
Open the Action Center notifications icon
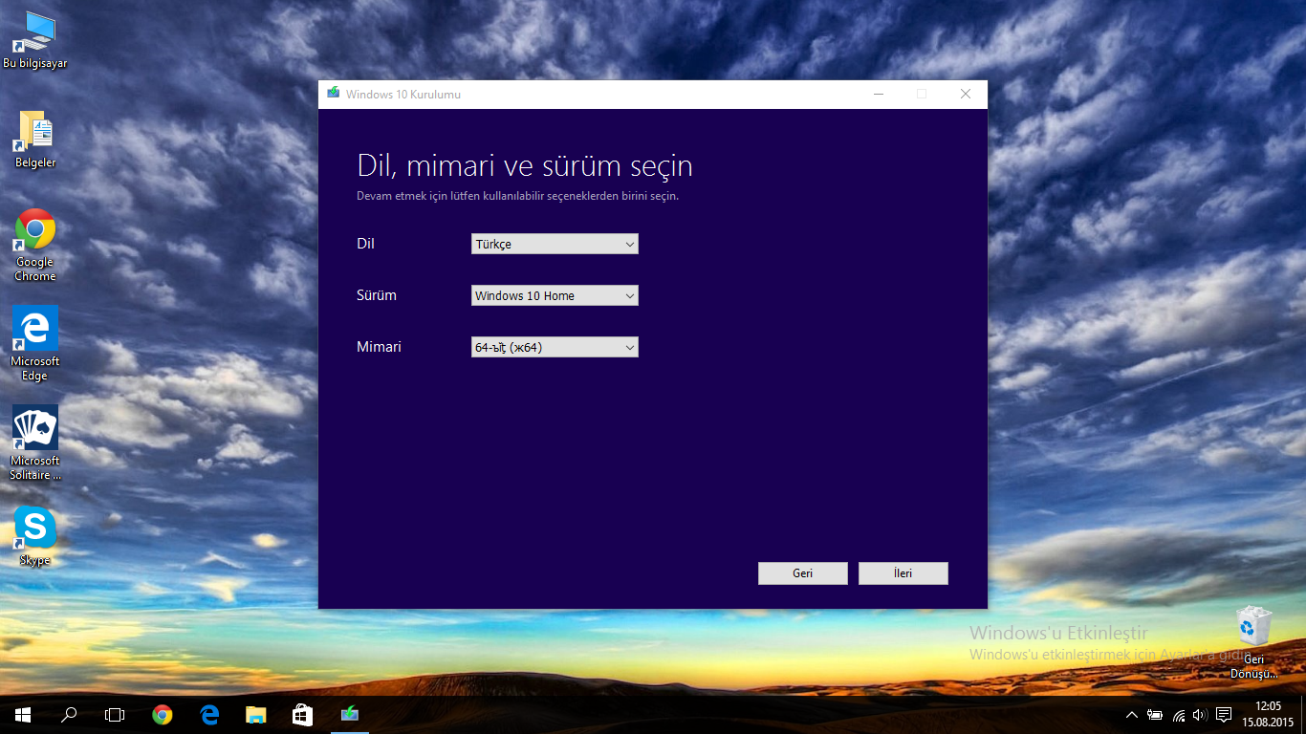point(1224,715)
